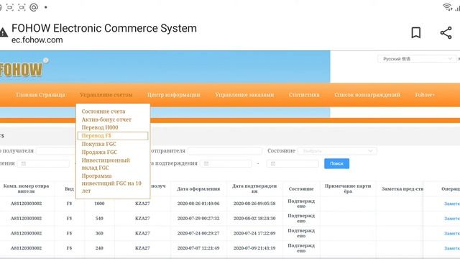Click amount cell 540

pyautogui.click(x=99, y=219)
